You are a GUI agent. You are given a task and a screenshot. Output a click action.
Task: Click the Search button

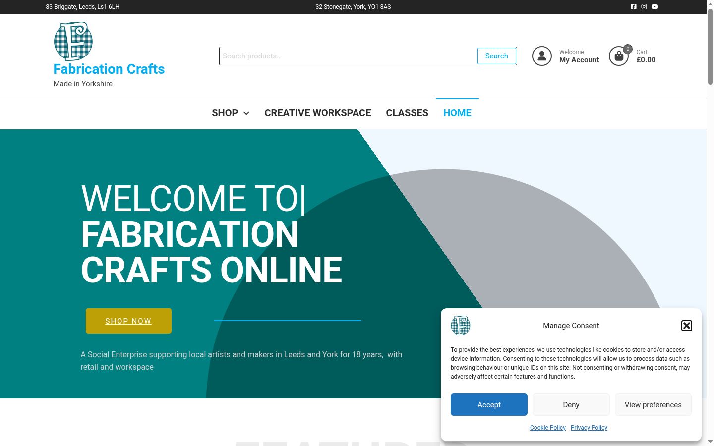[496, 56]
